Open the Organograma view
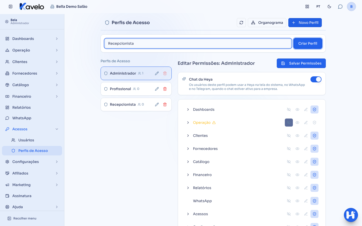This screenshot has height=226, width=362. click(267, 23)
